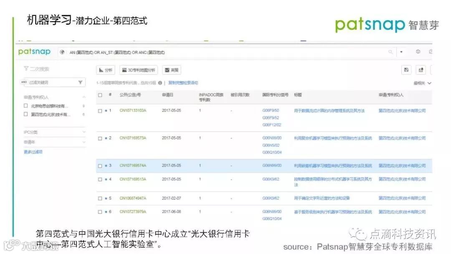
Task: Click the applicant link in row 6
Action: tap(402, 212)
